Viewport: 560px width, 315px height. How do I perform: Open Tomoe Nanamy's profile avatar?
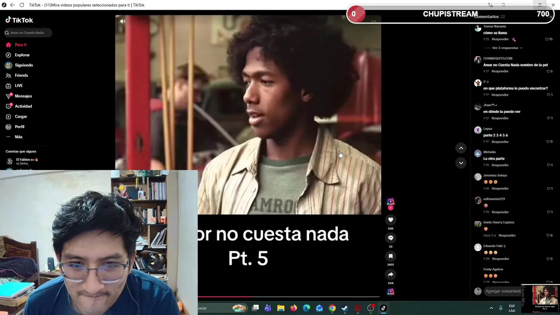(478, 28)
